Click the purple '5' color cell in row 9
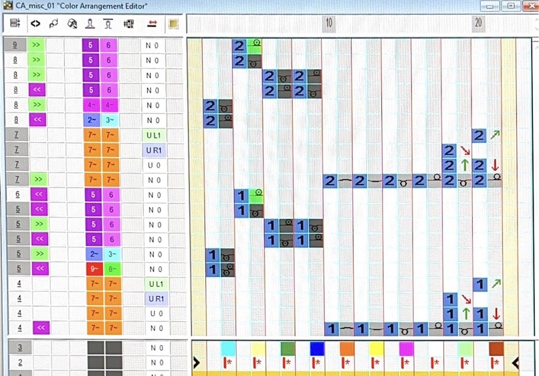Screen dimensions: 539x376 90,45
